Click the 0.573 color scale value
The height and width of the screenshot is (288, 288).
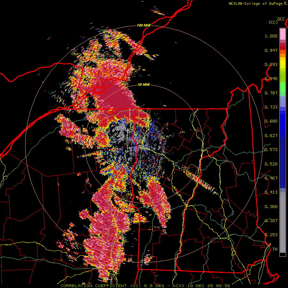point(271,150)
